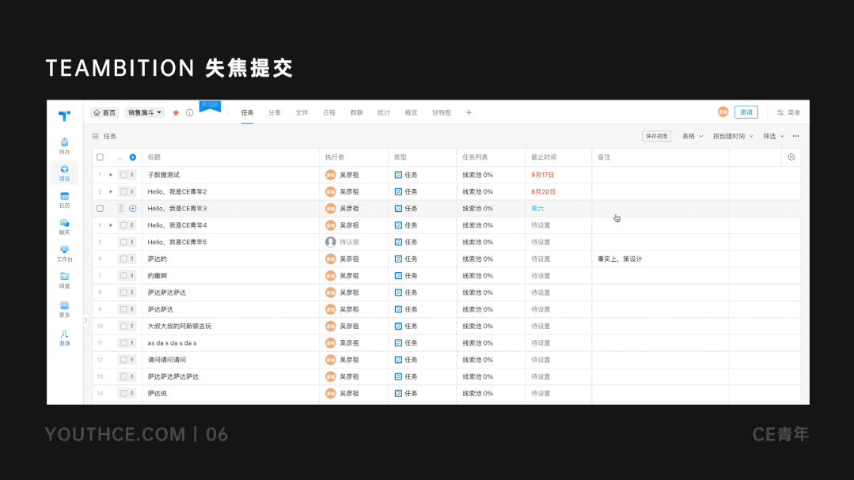Open the 日历 calendar in sidebar
The height and width of the screenshot is (480, 854).
point(64,200)
